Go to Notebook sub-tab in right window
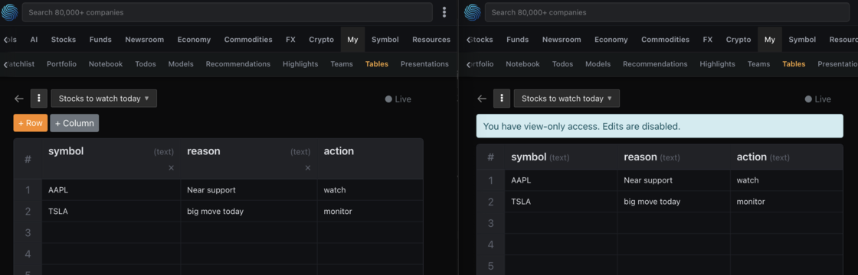 coord(522,64)
